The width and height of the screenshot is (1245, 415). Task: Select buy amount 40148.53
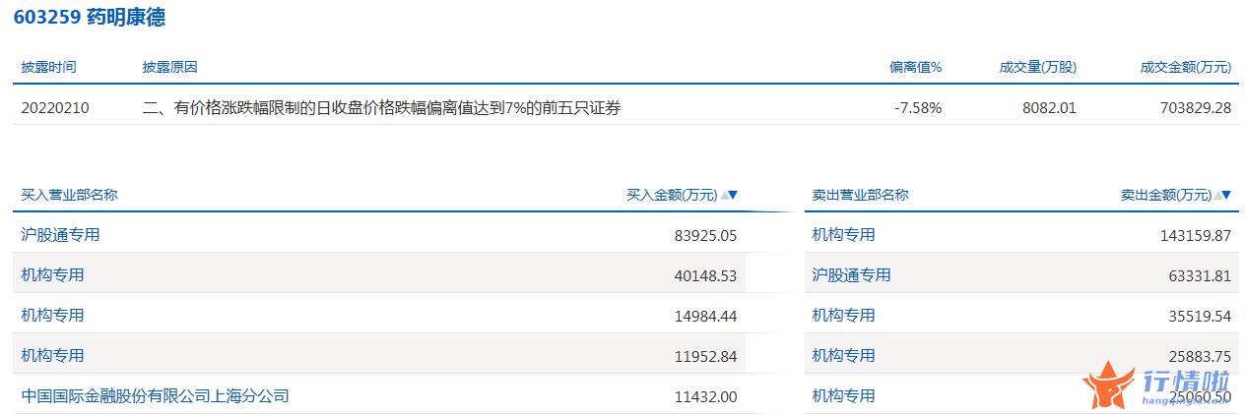click(x=704, y=276)
